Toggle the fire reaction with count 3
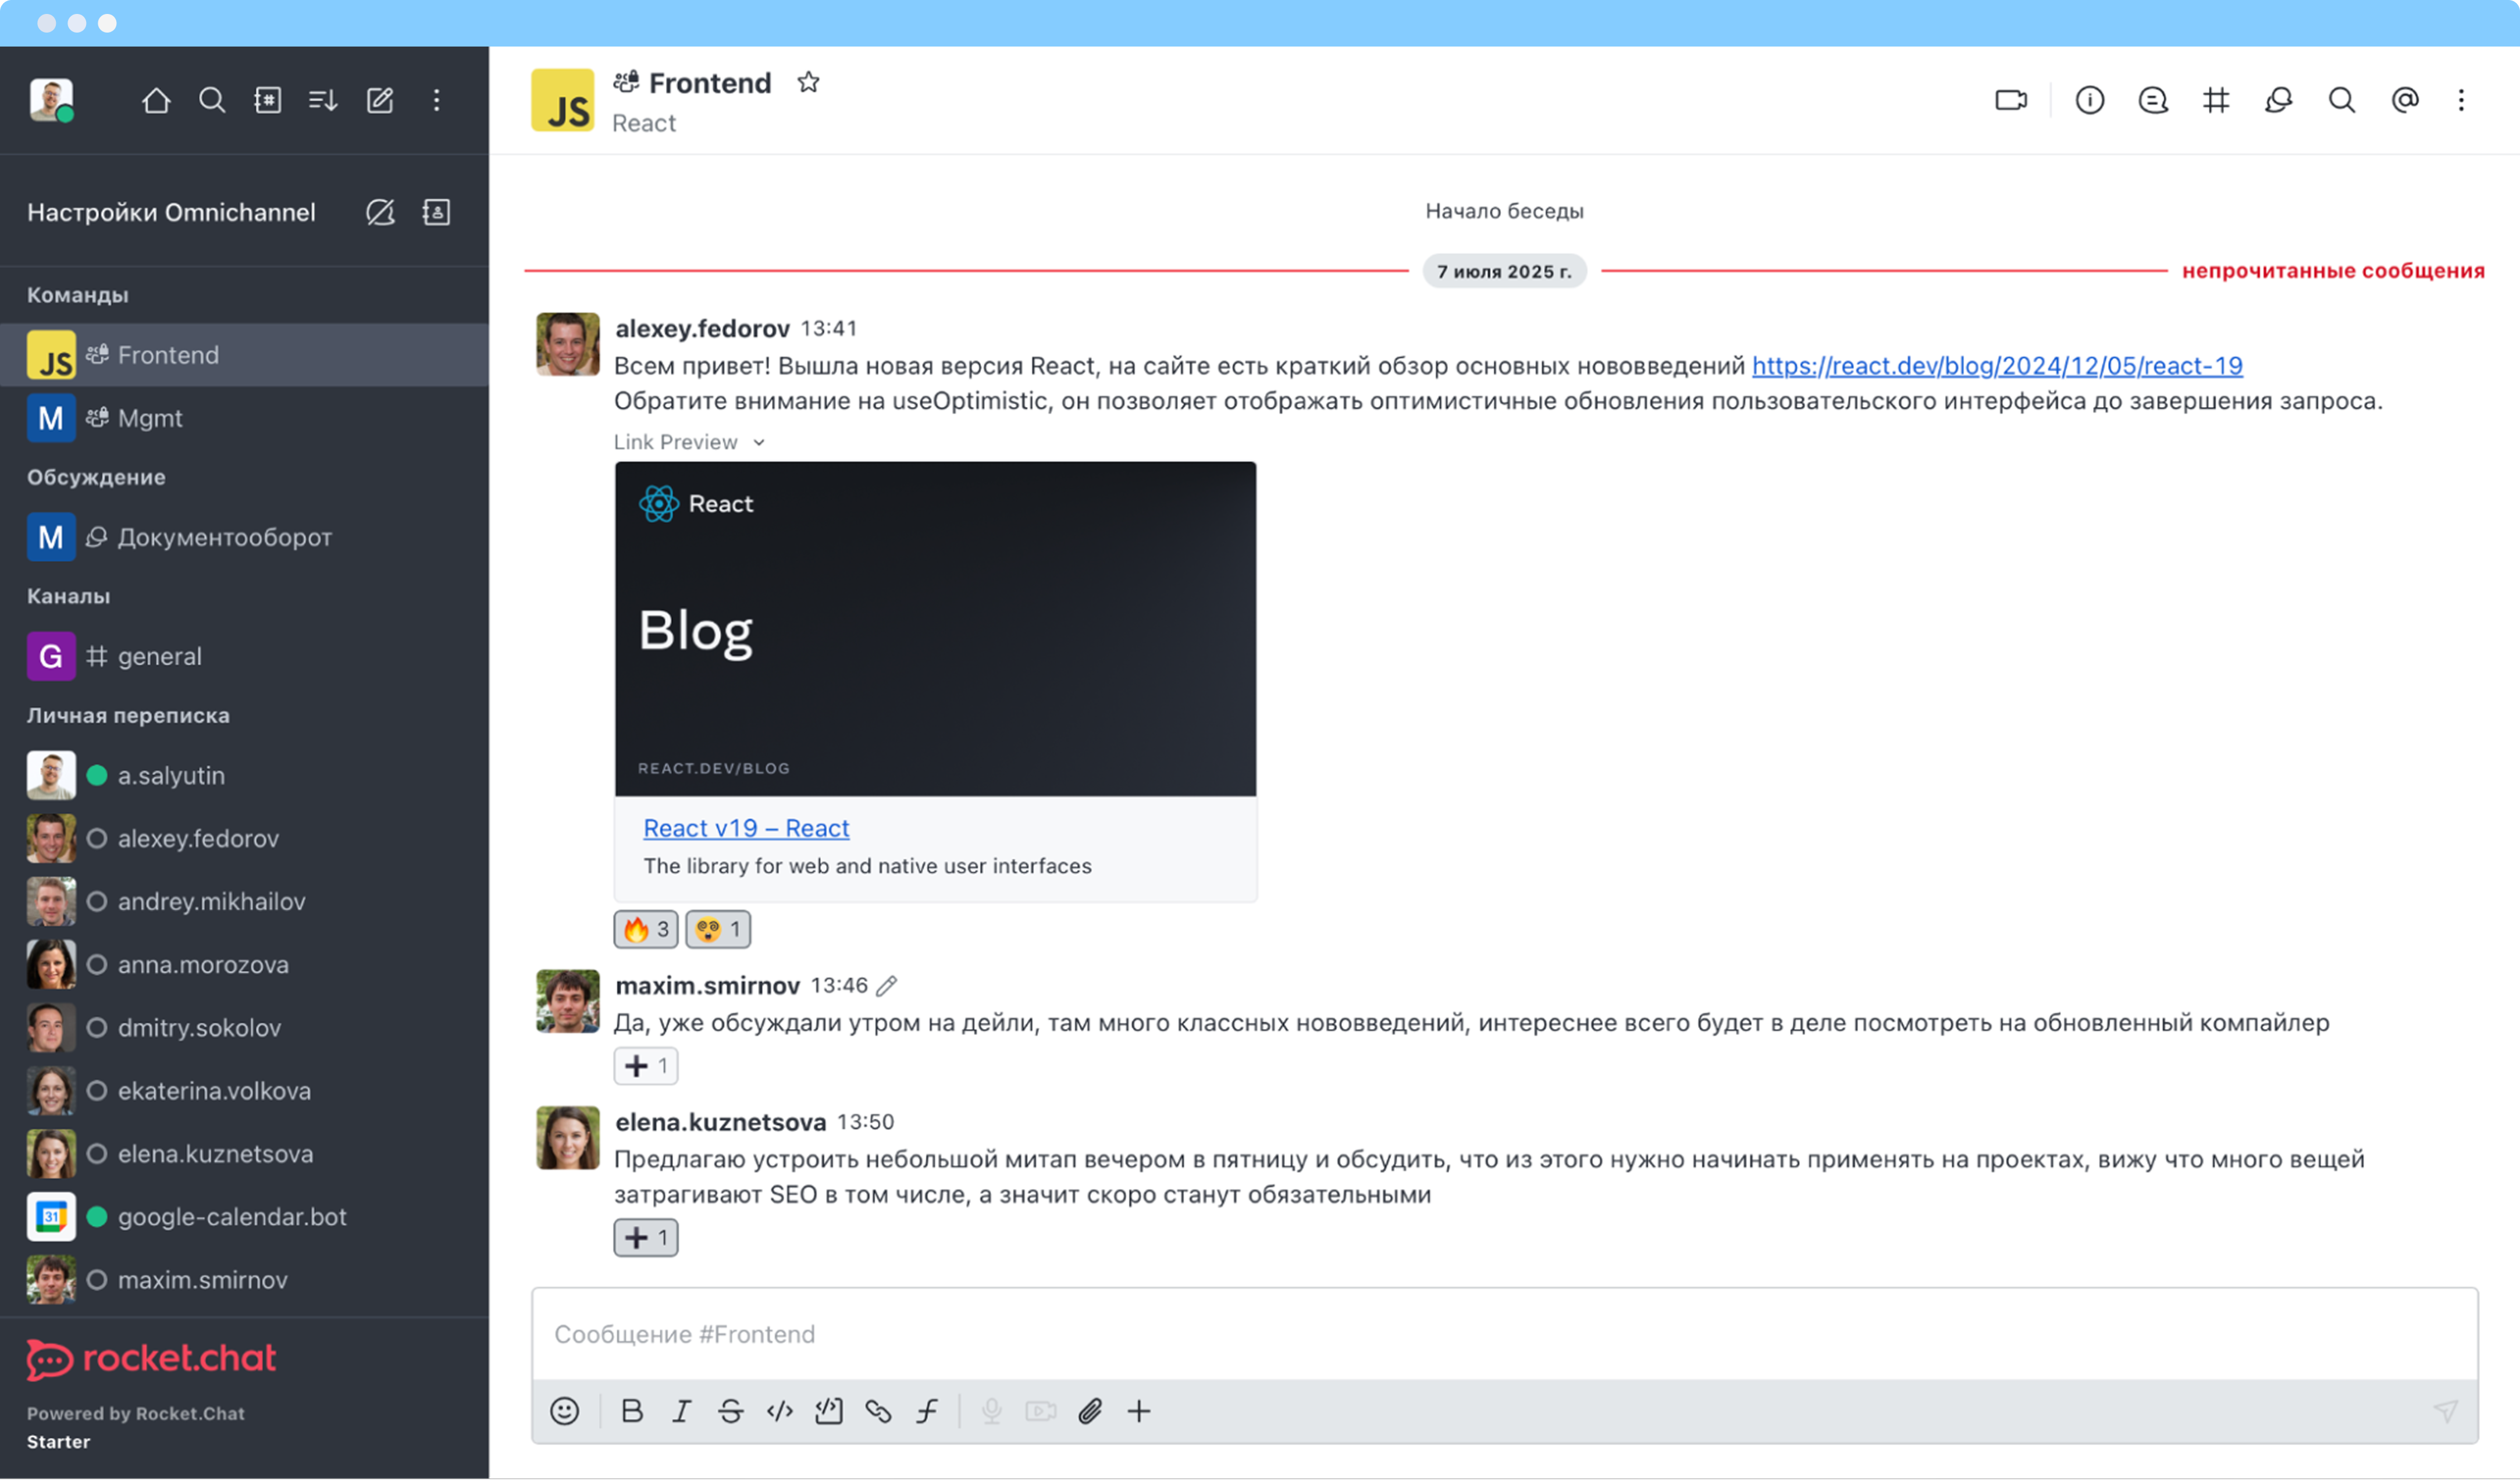 [x=646, y=930]
